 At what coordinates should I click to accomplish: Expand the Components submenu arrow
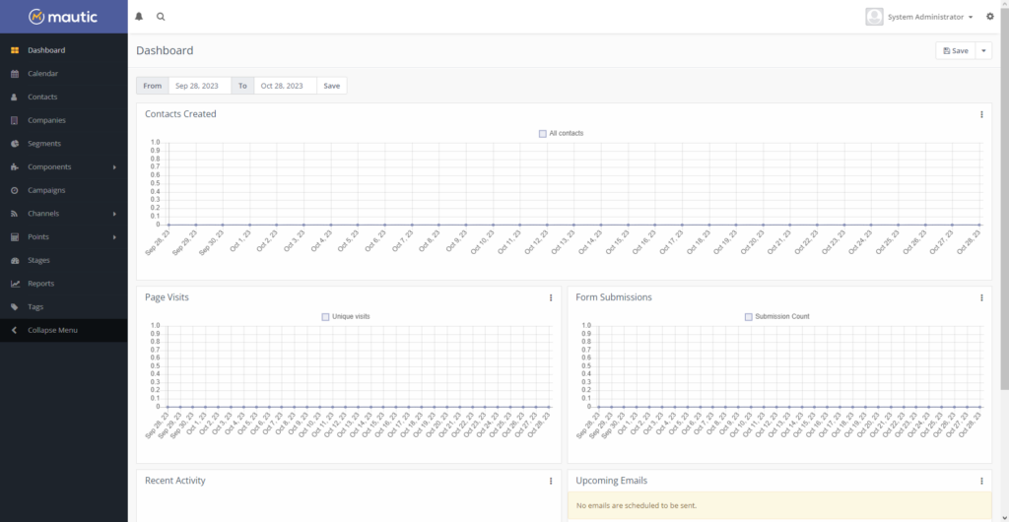coord(114,167)
